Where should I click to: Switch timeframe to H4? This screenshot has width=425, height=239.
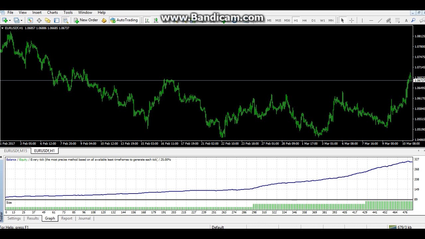(x=304, y=20)
